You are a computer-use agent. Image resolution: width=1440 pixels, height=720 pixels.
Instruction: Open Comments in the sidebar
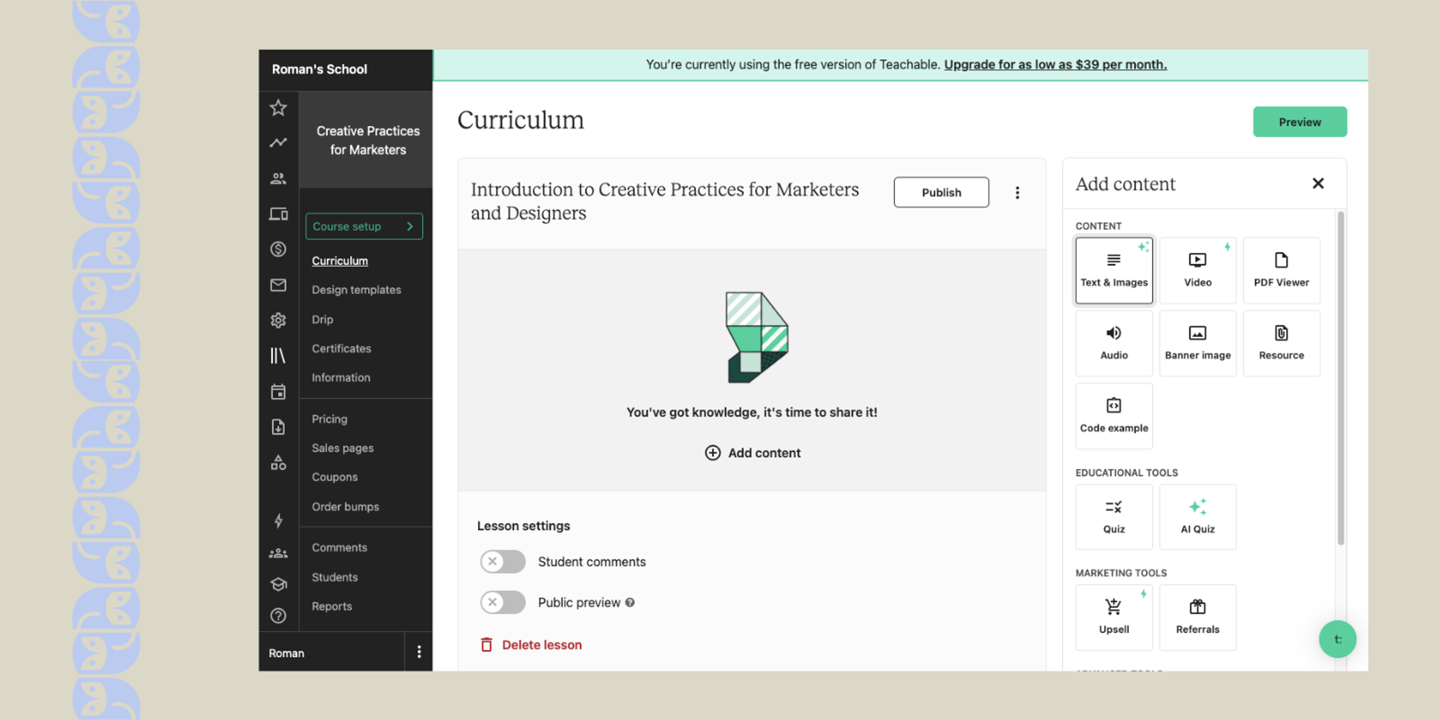point(339,547)
